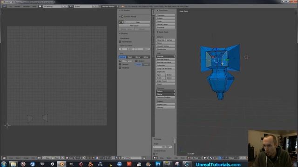The width and height of the screenshot is (298, 167).
Task: Open the Help menu
Action: pos(34,6)
